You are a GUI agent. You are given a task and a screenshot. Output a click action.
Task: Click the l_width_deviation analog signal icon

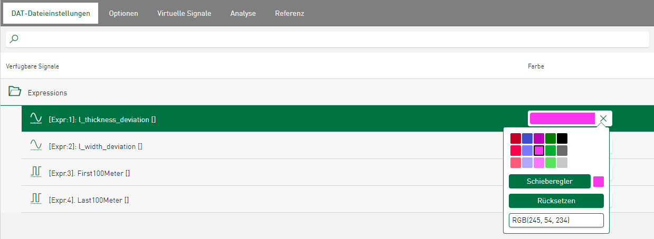pyautogui.click(x=36, y=146)
